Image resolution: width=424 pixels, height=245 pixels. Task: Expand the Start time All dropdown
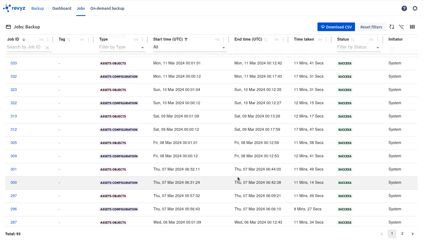(224, 48)
